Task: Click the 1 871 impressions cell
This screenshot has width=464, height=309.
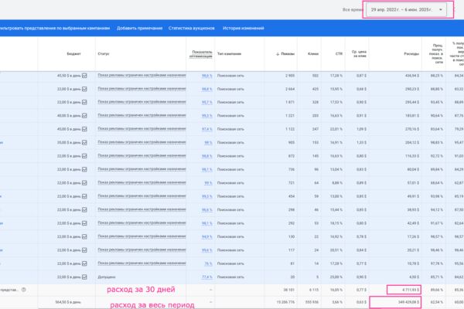Action: 290,102
